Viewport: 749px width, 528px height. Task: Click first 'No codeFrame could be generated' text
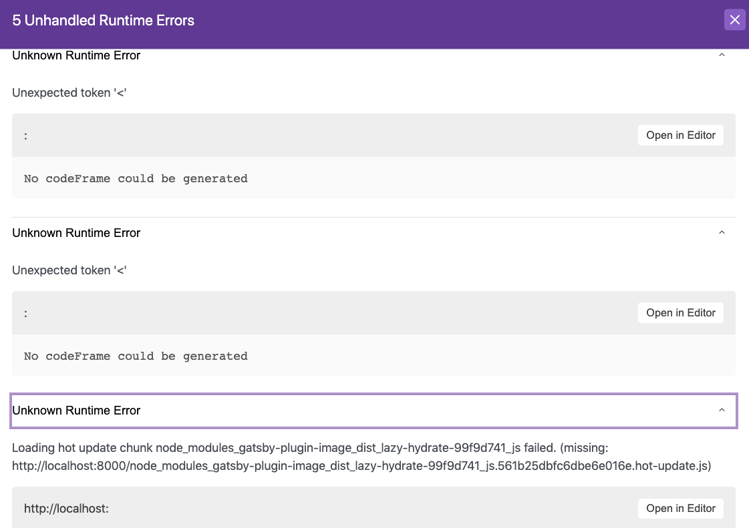point(136,178)
